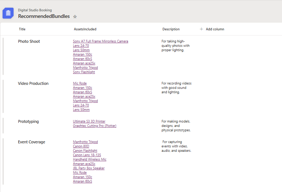Viewport: 282px width, 192px height.
Task: Favorite the list with the star icon
Action: pos(75,17)
